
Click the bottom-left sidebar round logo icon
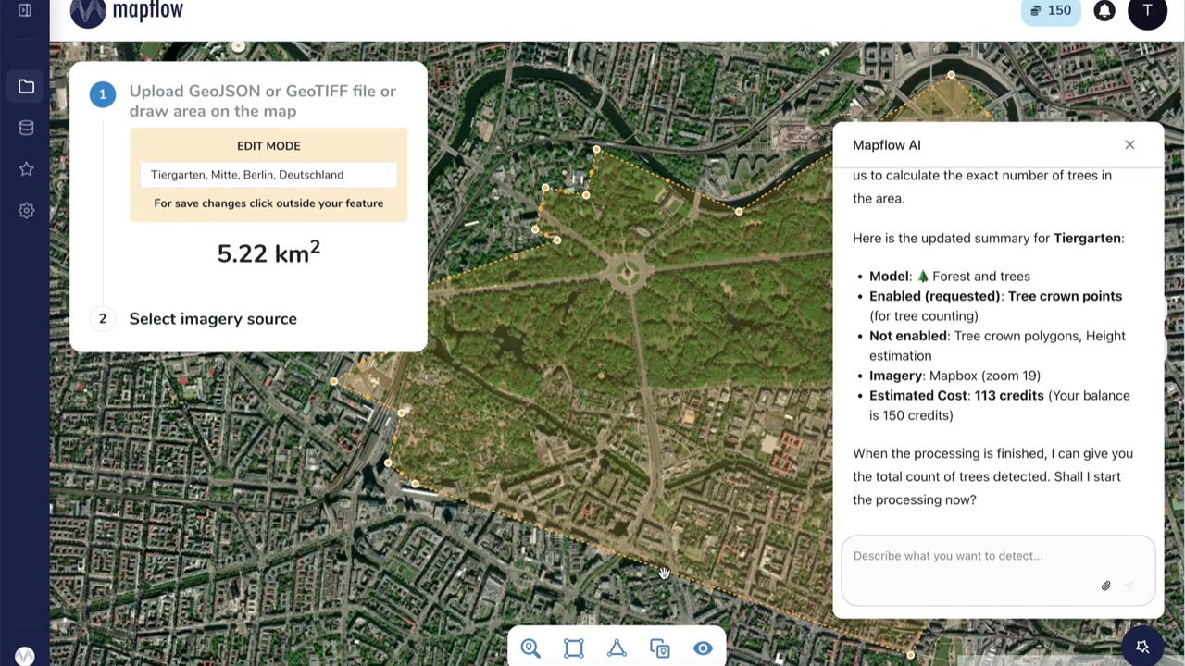[25, 656]
